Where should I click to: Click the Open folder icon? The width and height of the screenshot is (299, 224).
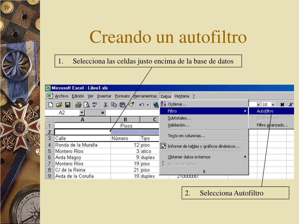[59, 105]
